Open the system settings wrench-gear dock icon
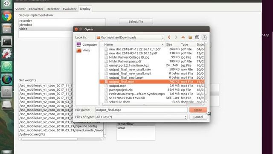This screenshot has height=154, width=273. (x=7, y=54)
